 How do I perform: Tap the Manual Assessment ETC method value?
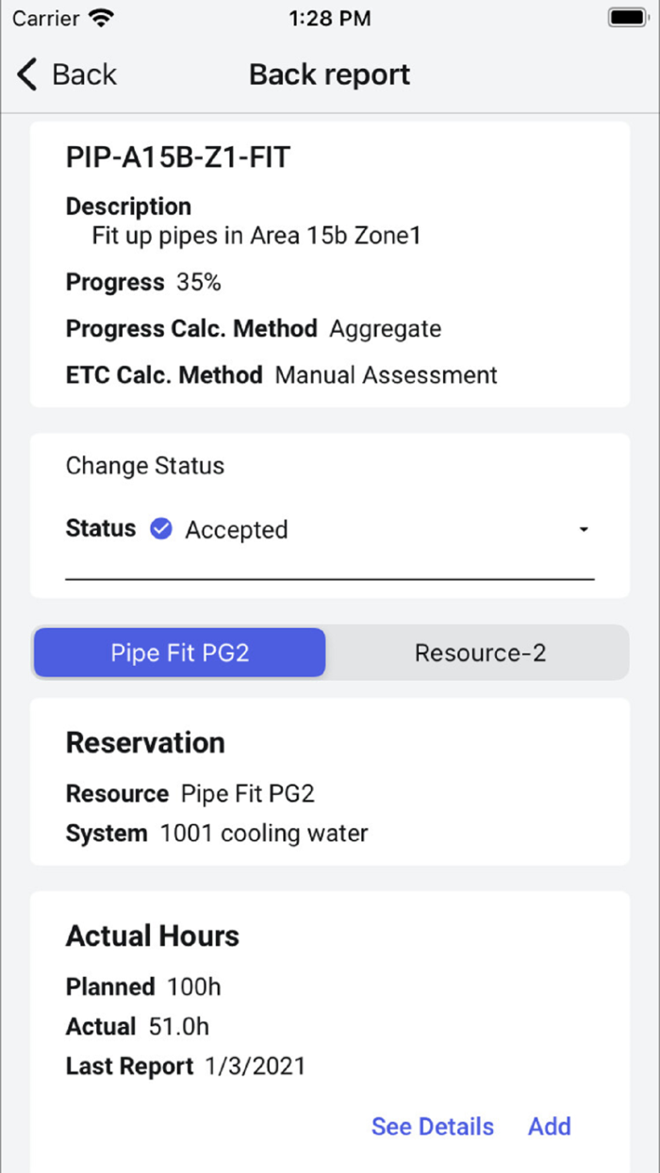click(386, 375)
